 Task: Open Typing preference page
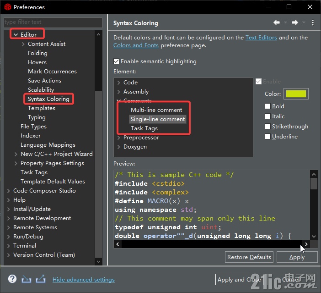(37, 117)
